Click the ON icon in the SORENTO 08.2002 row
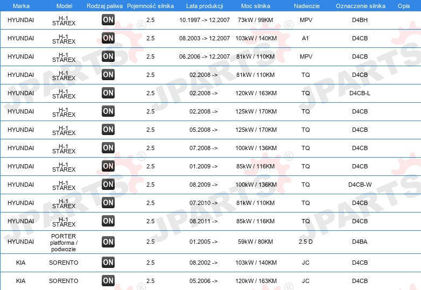 pyautogui.click(x=108, y=263)
